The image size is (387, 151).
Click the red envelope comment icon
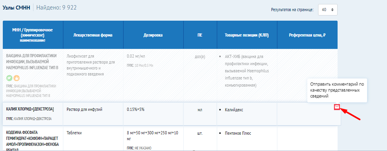[337, 107]
